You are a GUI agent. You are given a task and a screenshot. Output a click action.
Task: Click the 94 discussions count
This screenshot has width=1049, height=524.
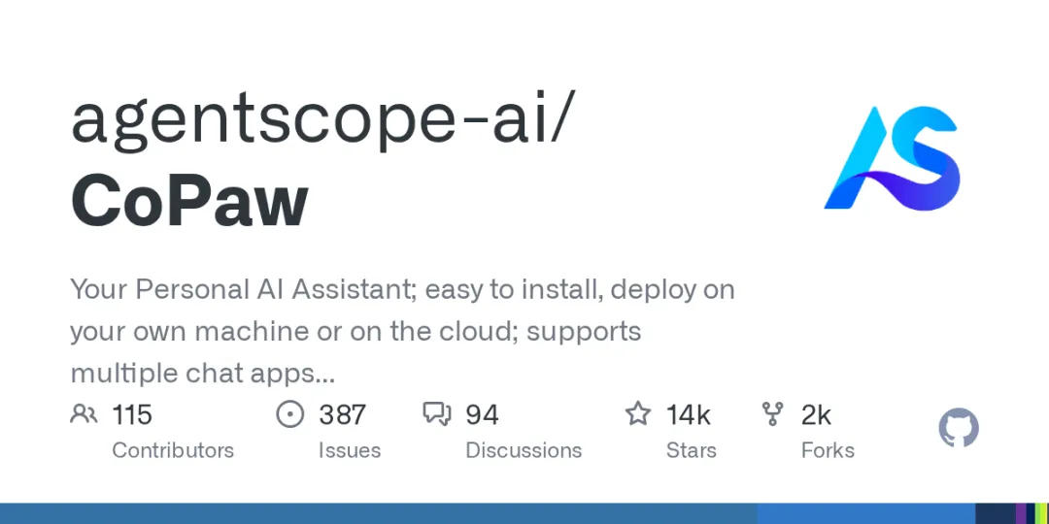[483, 415]
